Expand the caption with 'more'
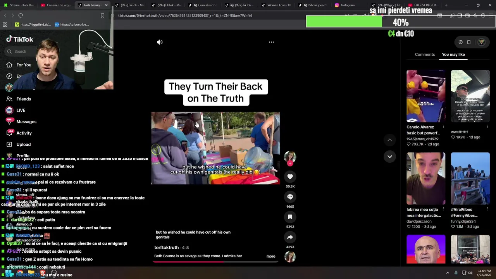The height and width of the screenshot is (279, 496). point(271,256)
